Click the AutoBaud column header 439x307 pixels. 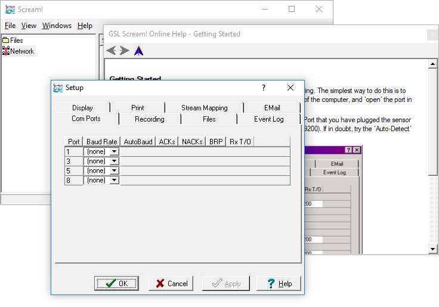[138, 142]
